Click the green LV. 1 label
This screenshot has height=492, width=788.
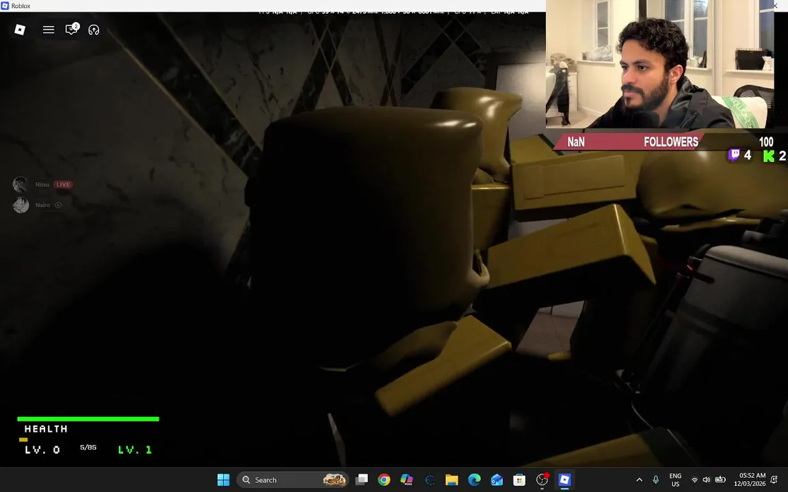(x=135, y=450)
